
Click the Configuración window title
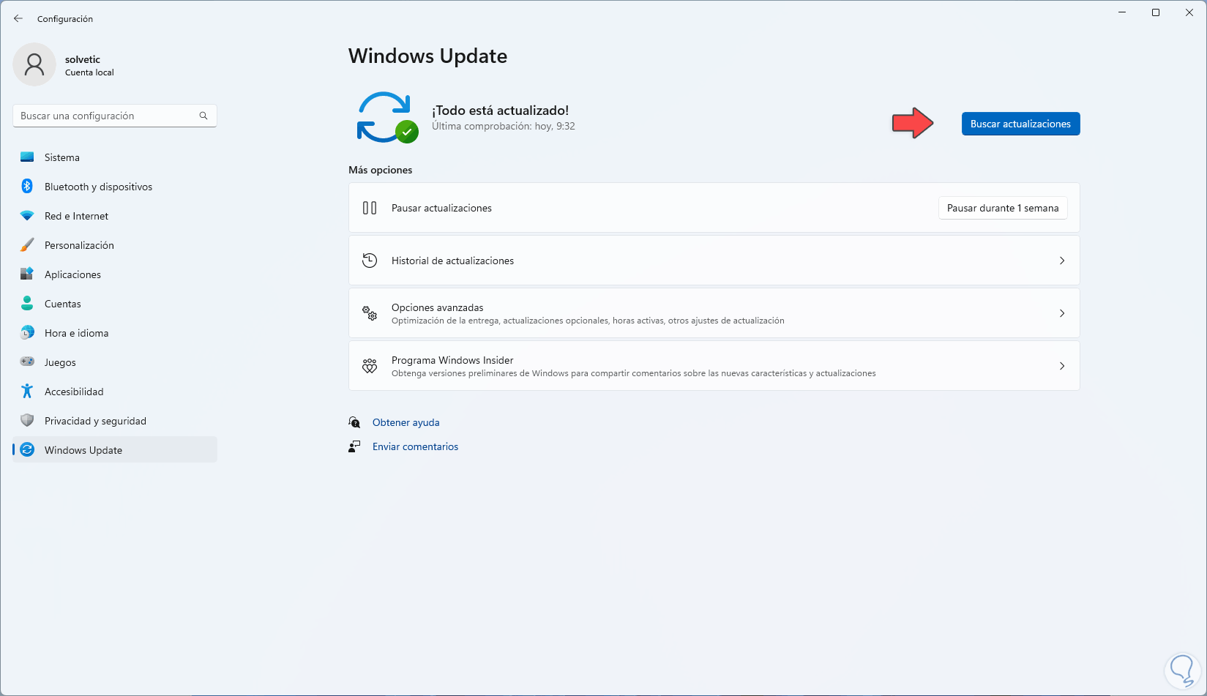[65, 19]
